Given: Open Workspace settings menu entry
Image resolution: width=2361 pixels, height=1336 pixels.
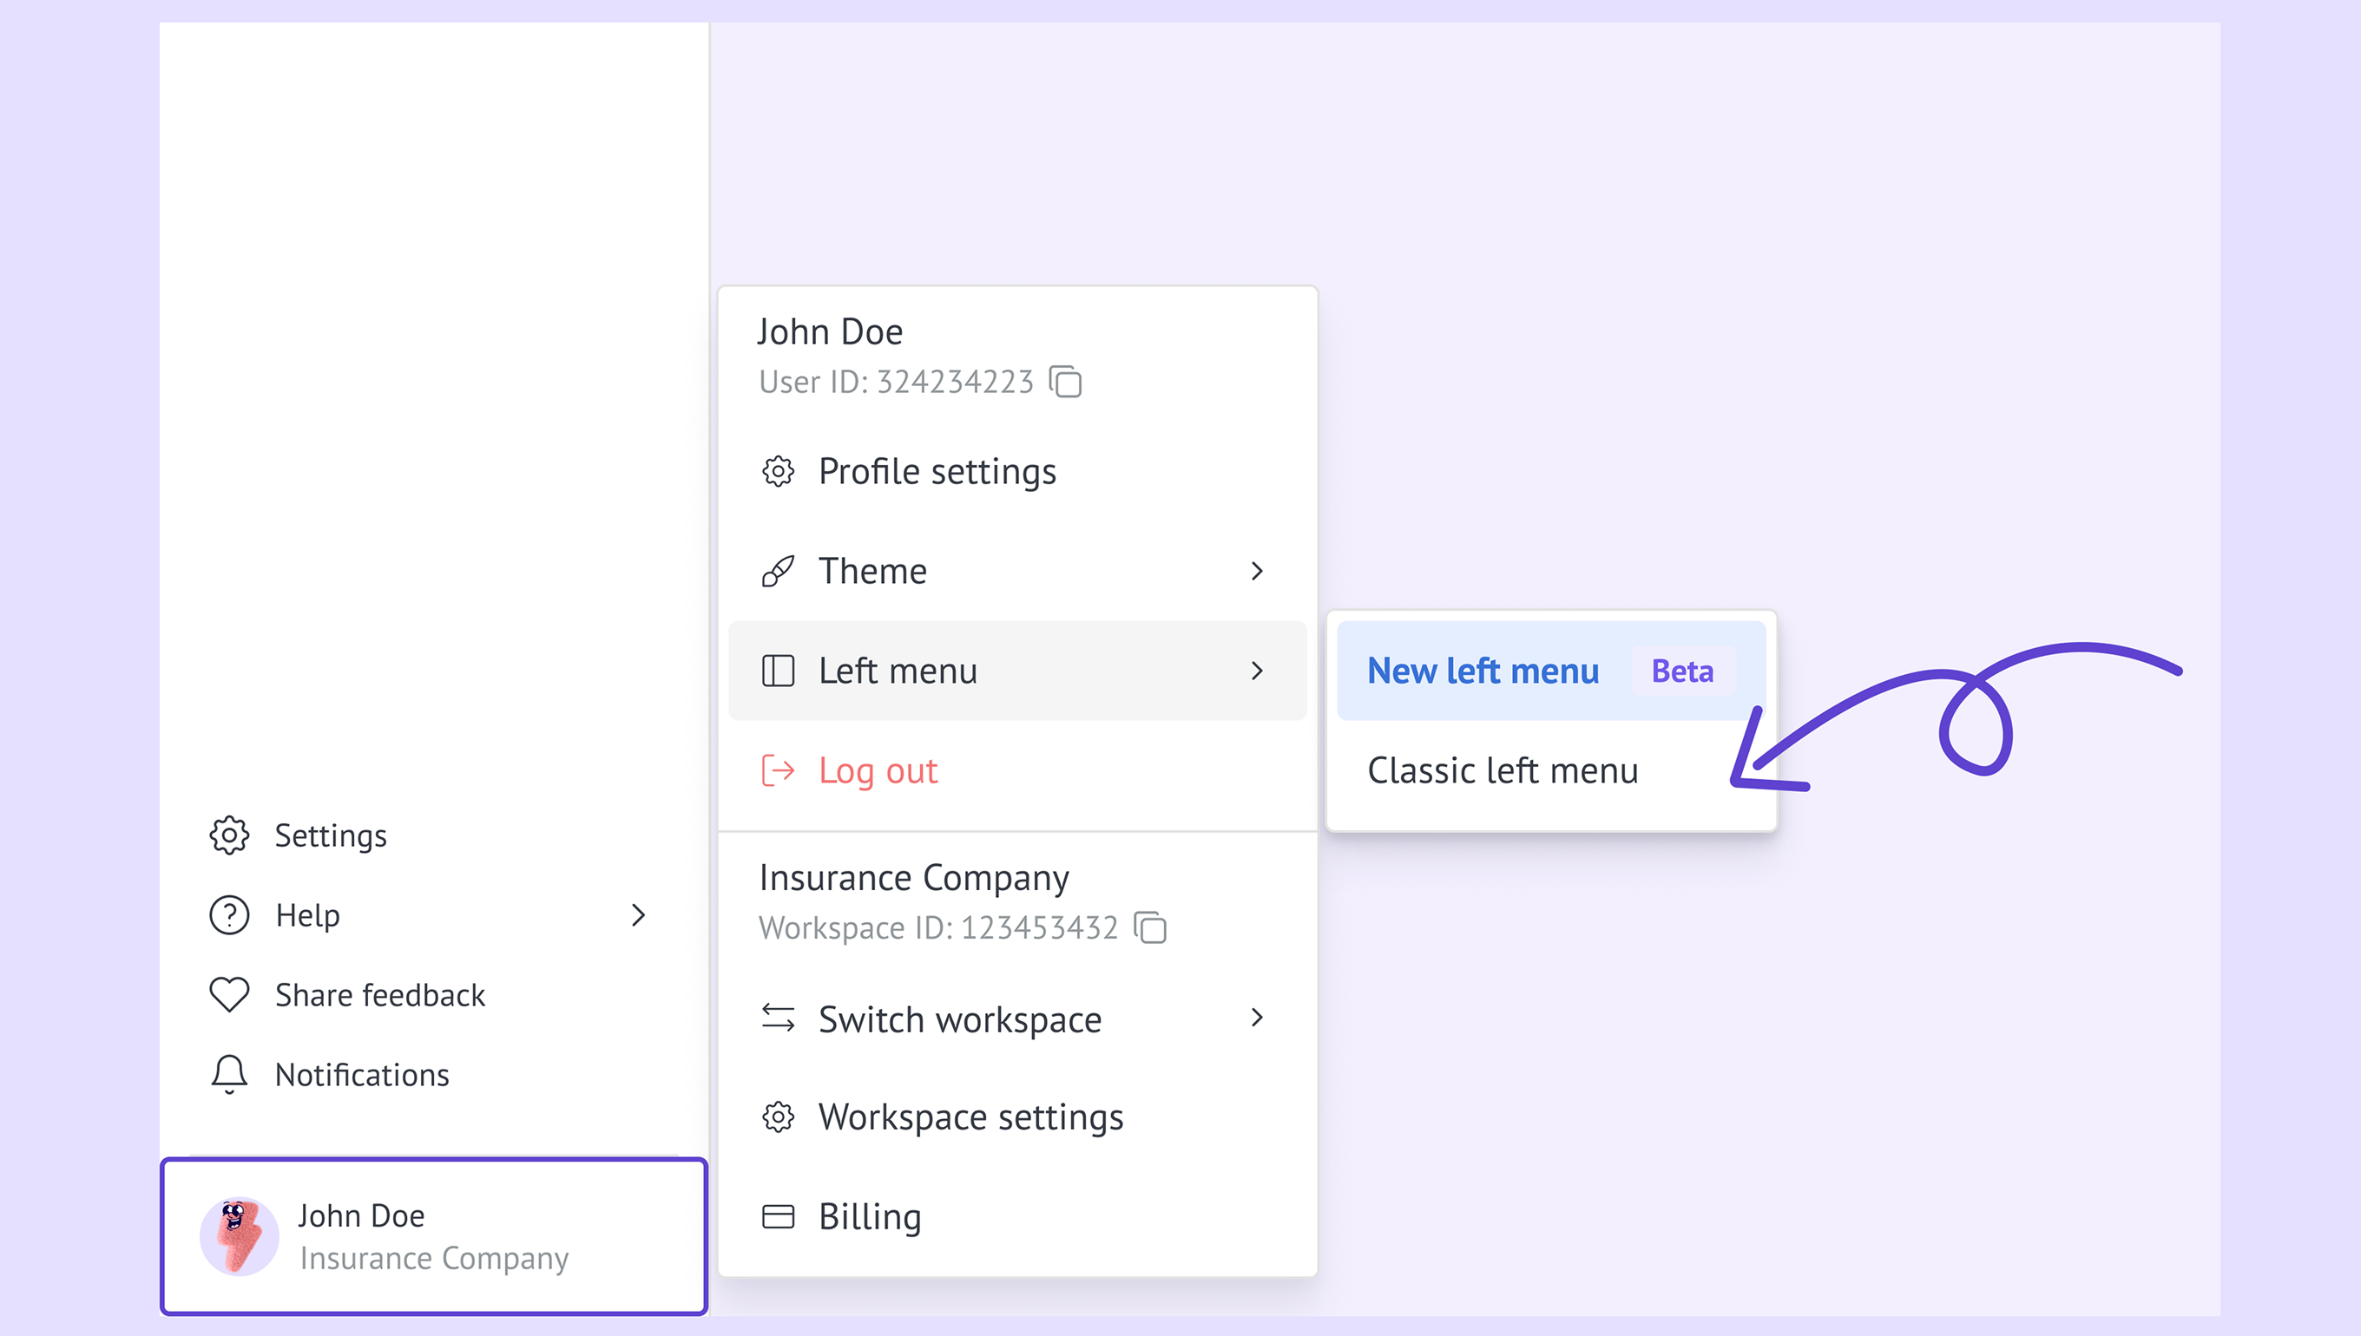Looking at the screenshot, I should point(970,1117).
